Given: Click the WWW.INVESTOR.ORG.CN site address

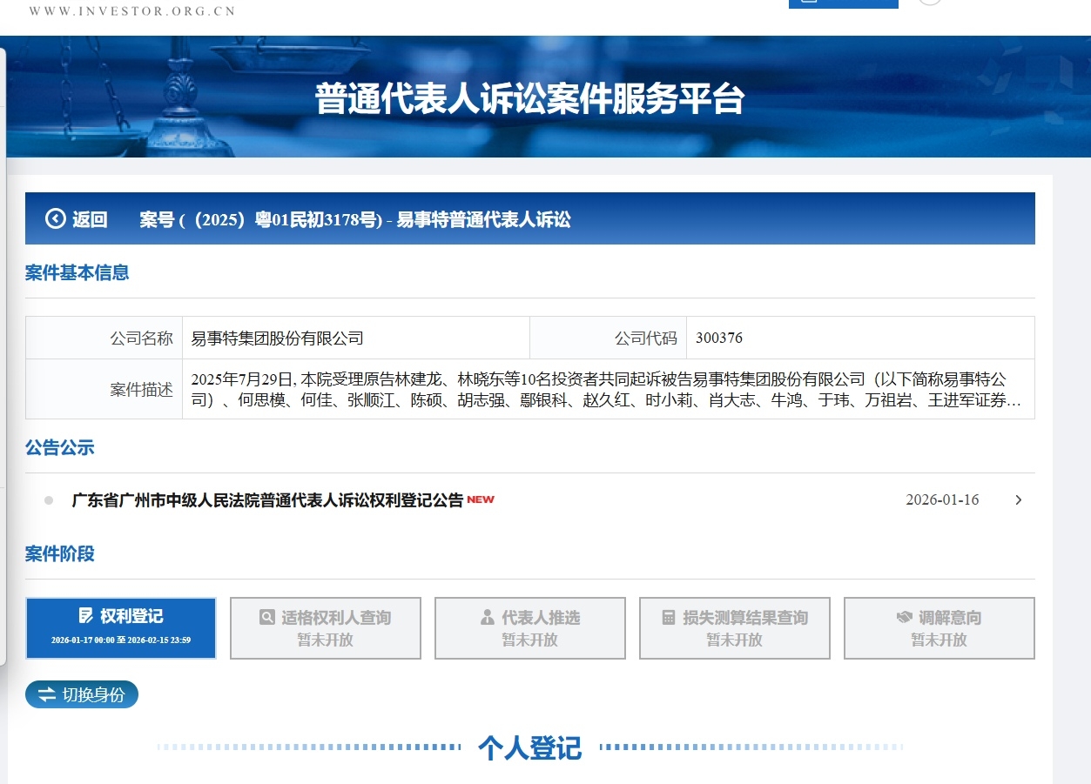Looking at the screenshot, I should (132, 11).
